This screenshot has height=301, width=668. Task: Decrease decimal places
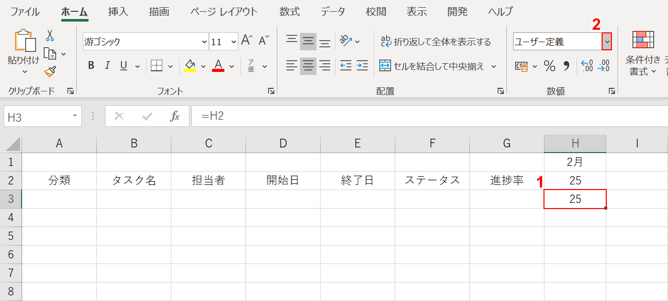point(604,66)
